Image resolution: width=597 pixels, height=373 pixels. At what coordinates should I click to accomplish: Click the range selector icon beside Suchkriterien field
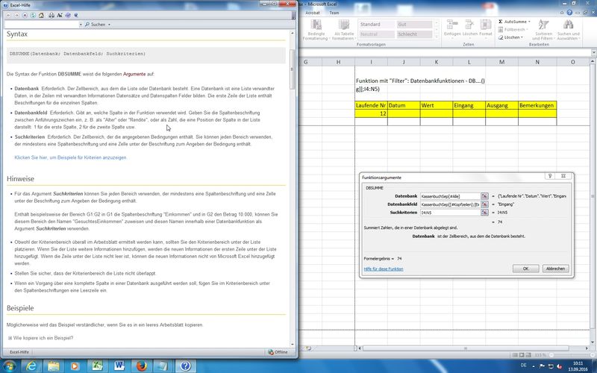(x=484, y=213)
